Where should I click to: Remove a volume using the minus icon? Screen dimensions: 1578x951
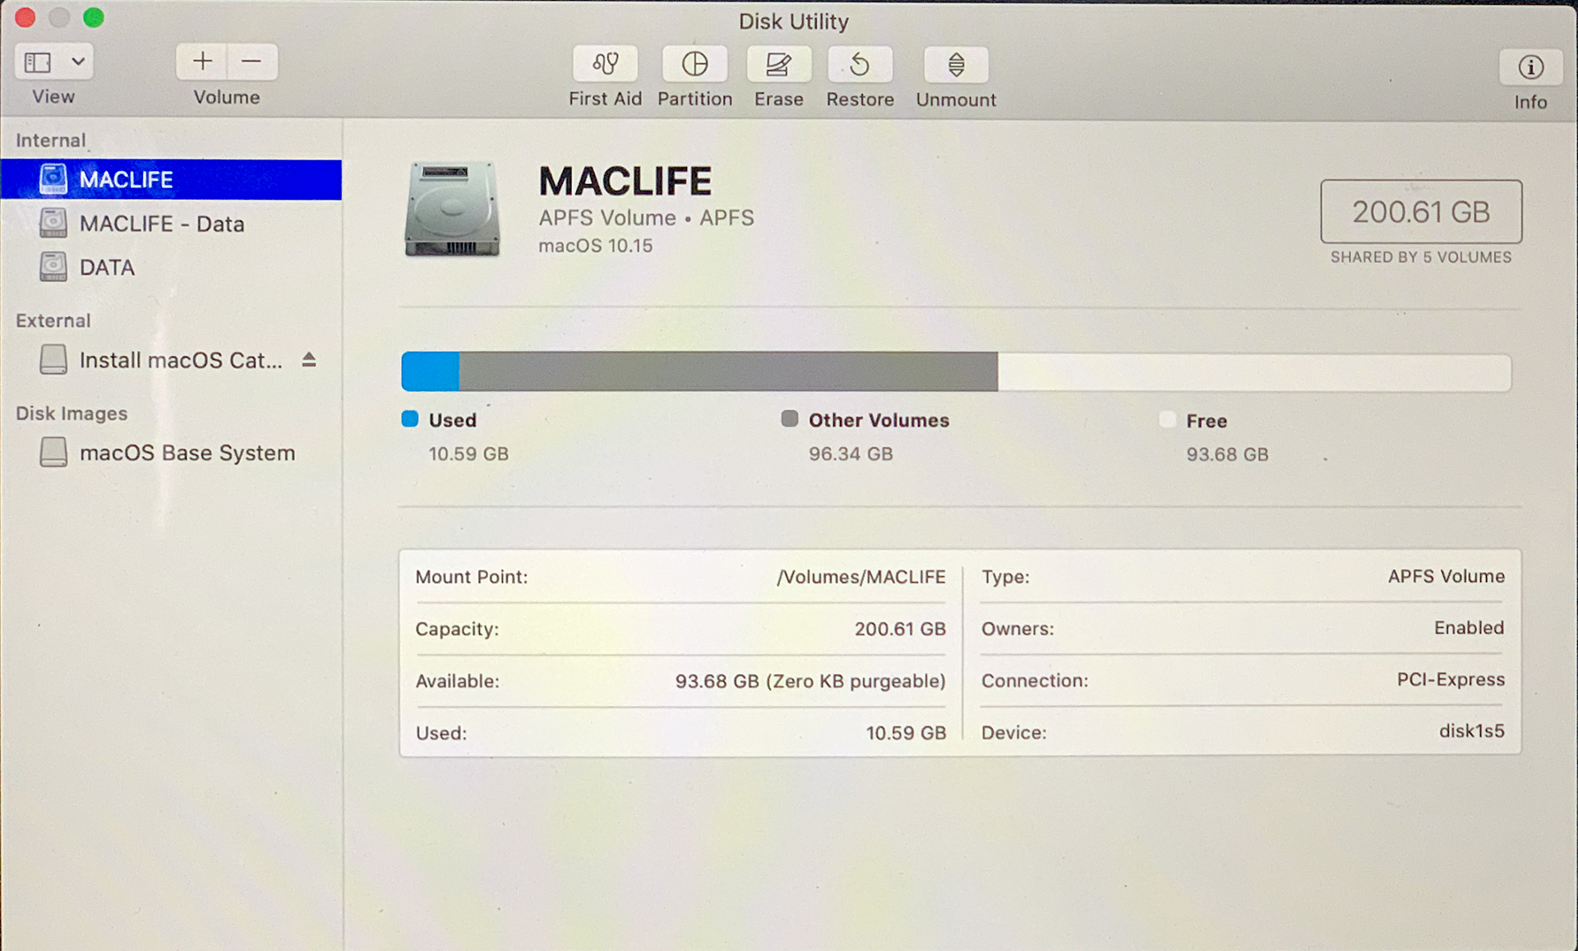pos(251,61)
